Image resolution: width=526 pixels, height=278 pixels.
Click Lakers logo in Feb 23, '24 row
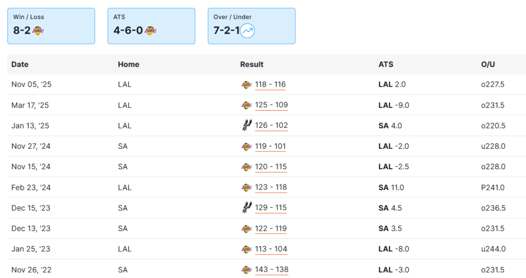246,187
